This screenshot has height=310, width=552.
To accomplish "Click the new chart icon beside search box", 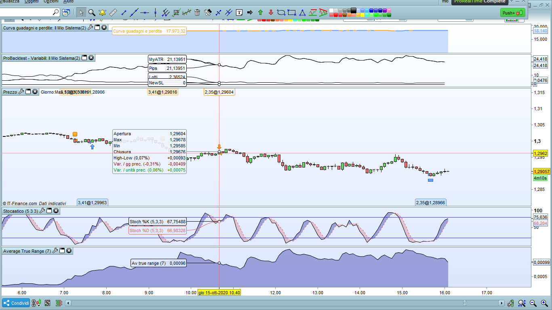I will (66, 13).
